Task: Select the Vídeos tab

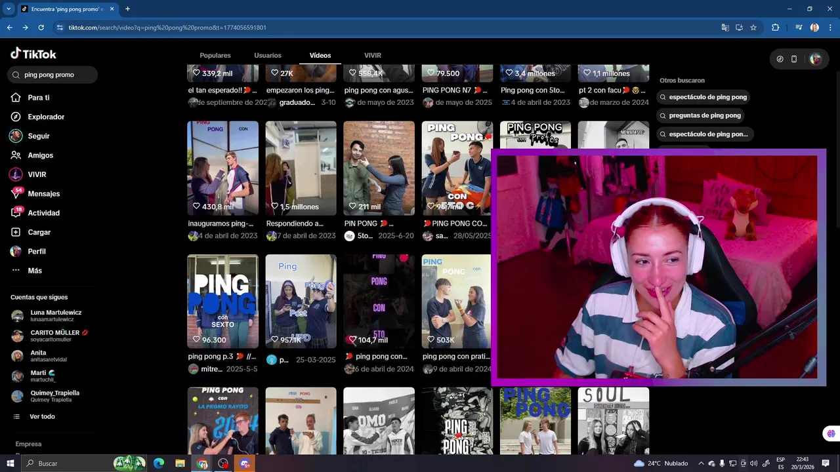Action: (x=320, y=55)
